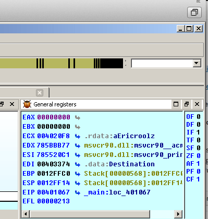This screenshot has height=219, width=208.
Task: Select EBP value 0012FFC0
Action: click(54, 174)
